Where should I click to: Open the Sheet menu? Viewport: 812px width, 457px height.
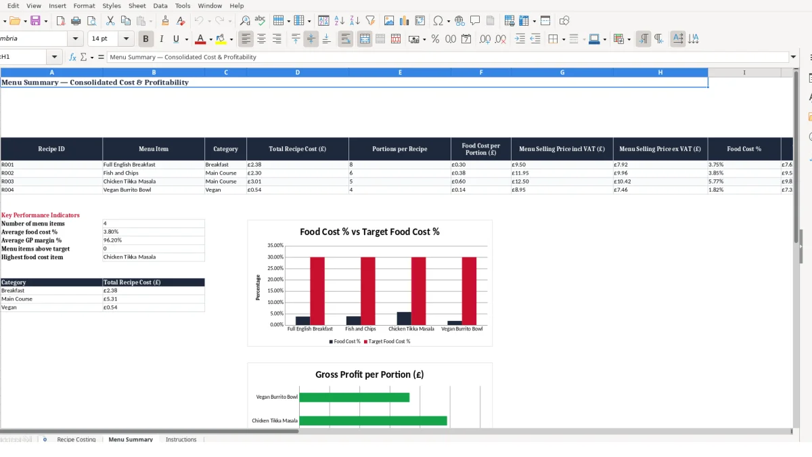(x=137, y=5)
